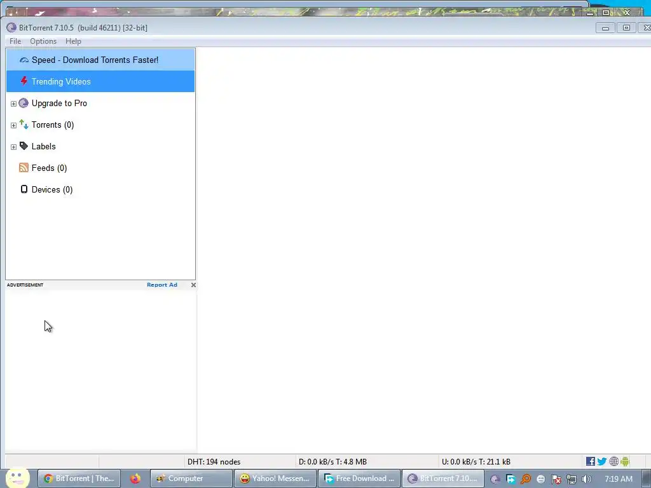The width and height of the screenshot is (651, 488).
Task: Maximize the BitTorrent window
Action: tap(626, 28)
